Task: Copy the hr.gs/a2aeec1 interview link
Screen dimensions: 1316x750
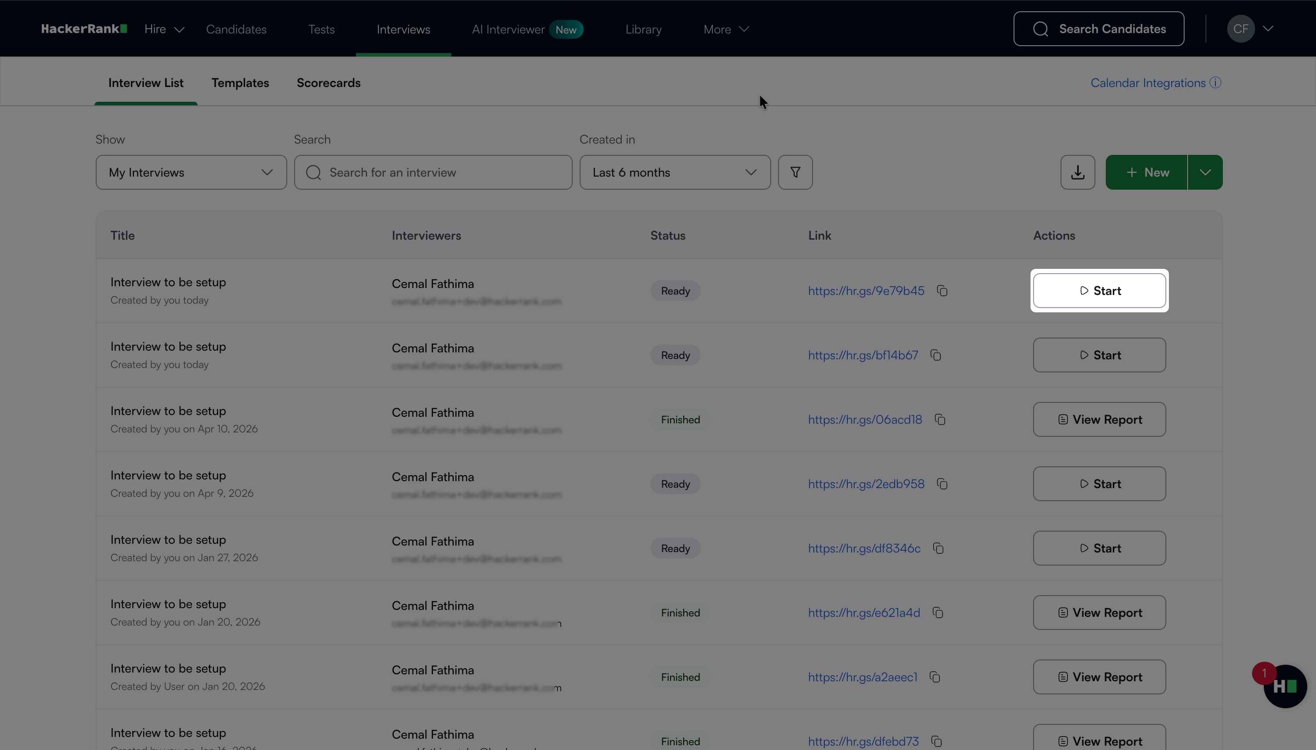Action: [935, 677]
